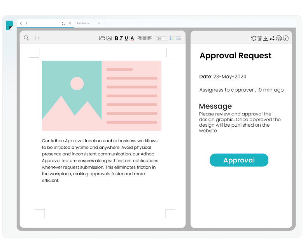303x239 pixels.
Task: Click the search magnifier icon
Action: [x=26, y=38]
